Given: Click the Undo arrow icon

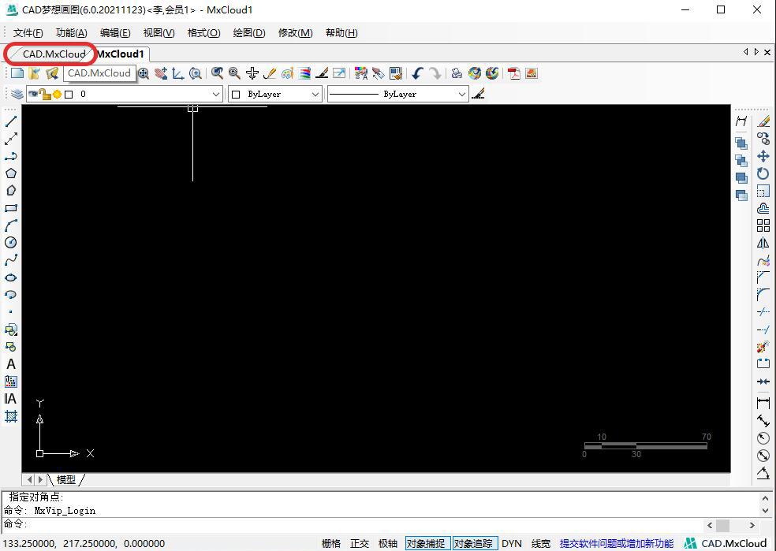Looking at the screenshot, I should point(417,73).
